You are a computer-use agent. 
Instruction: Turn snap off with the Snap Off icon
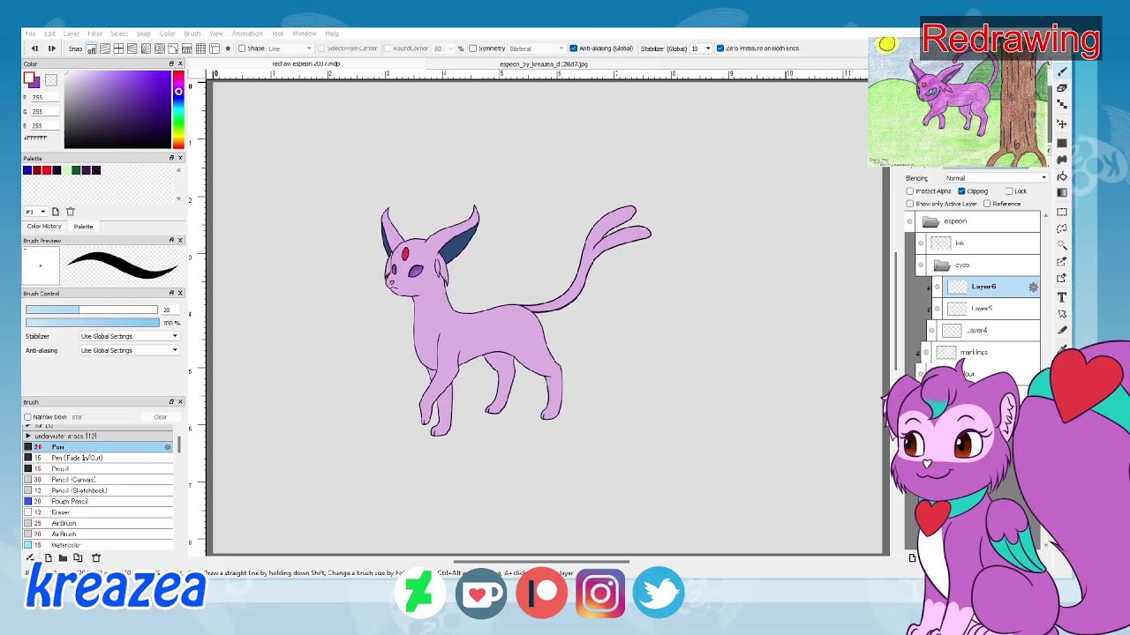tap(91, 49)
